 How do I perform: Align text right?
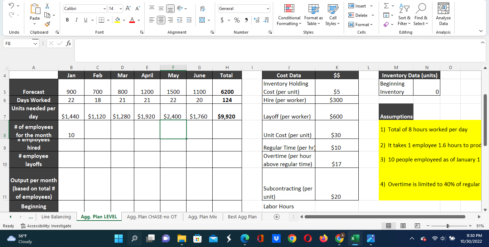[x=170, y=20]
